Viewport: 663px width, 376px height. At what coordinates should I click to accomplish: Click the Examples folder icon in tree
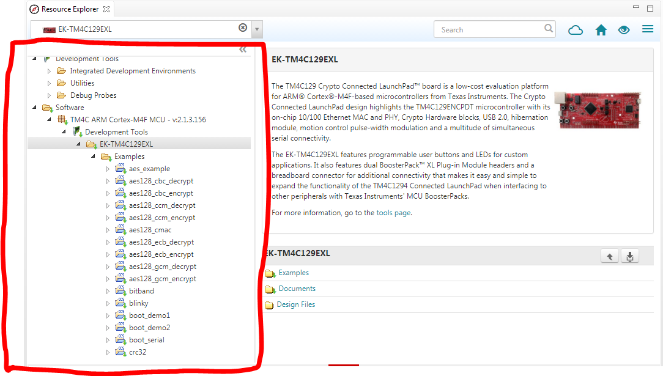tap(106, 157)
